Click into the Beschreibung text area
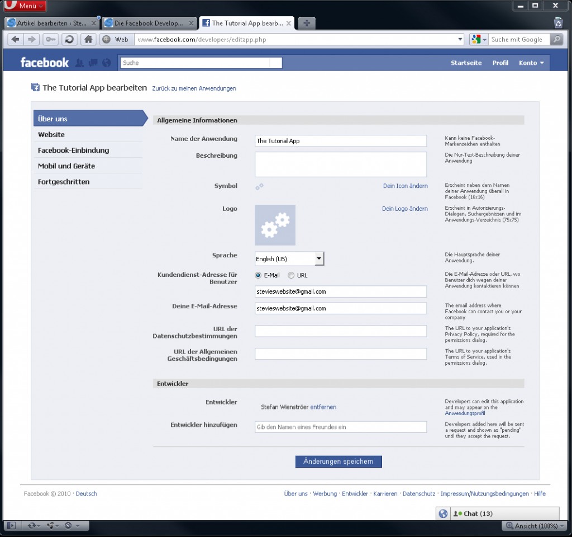Viewport: 572px width, 537px height. [x=341, y=164]
